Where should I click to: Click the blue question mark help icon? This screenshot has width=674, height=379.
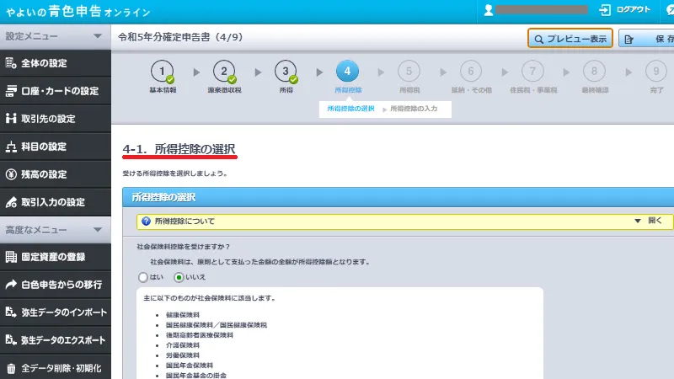146,221
